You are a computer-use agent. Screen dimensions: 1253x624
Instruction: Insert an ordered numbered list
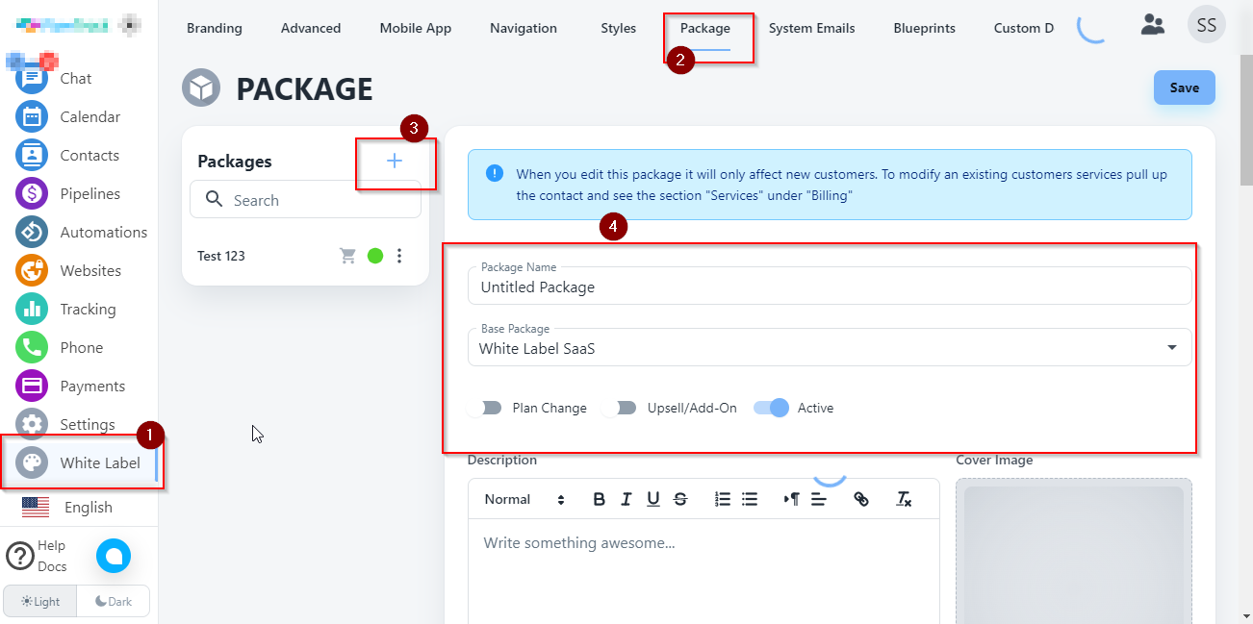[x=723, y=499]
